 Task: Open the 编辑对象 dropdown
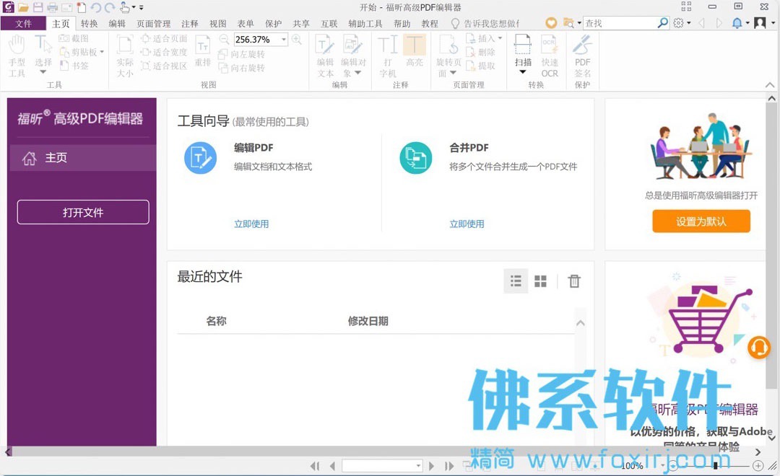coord(357,73)
